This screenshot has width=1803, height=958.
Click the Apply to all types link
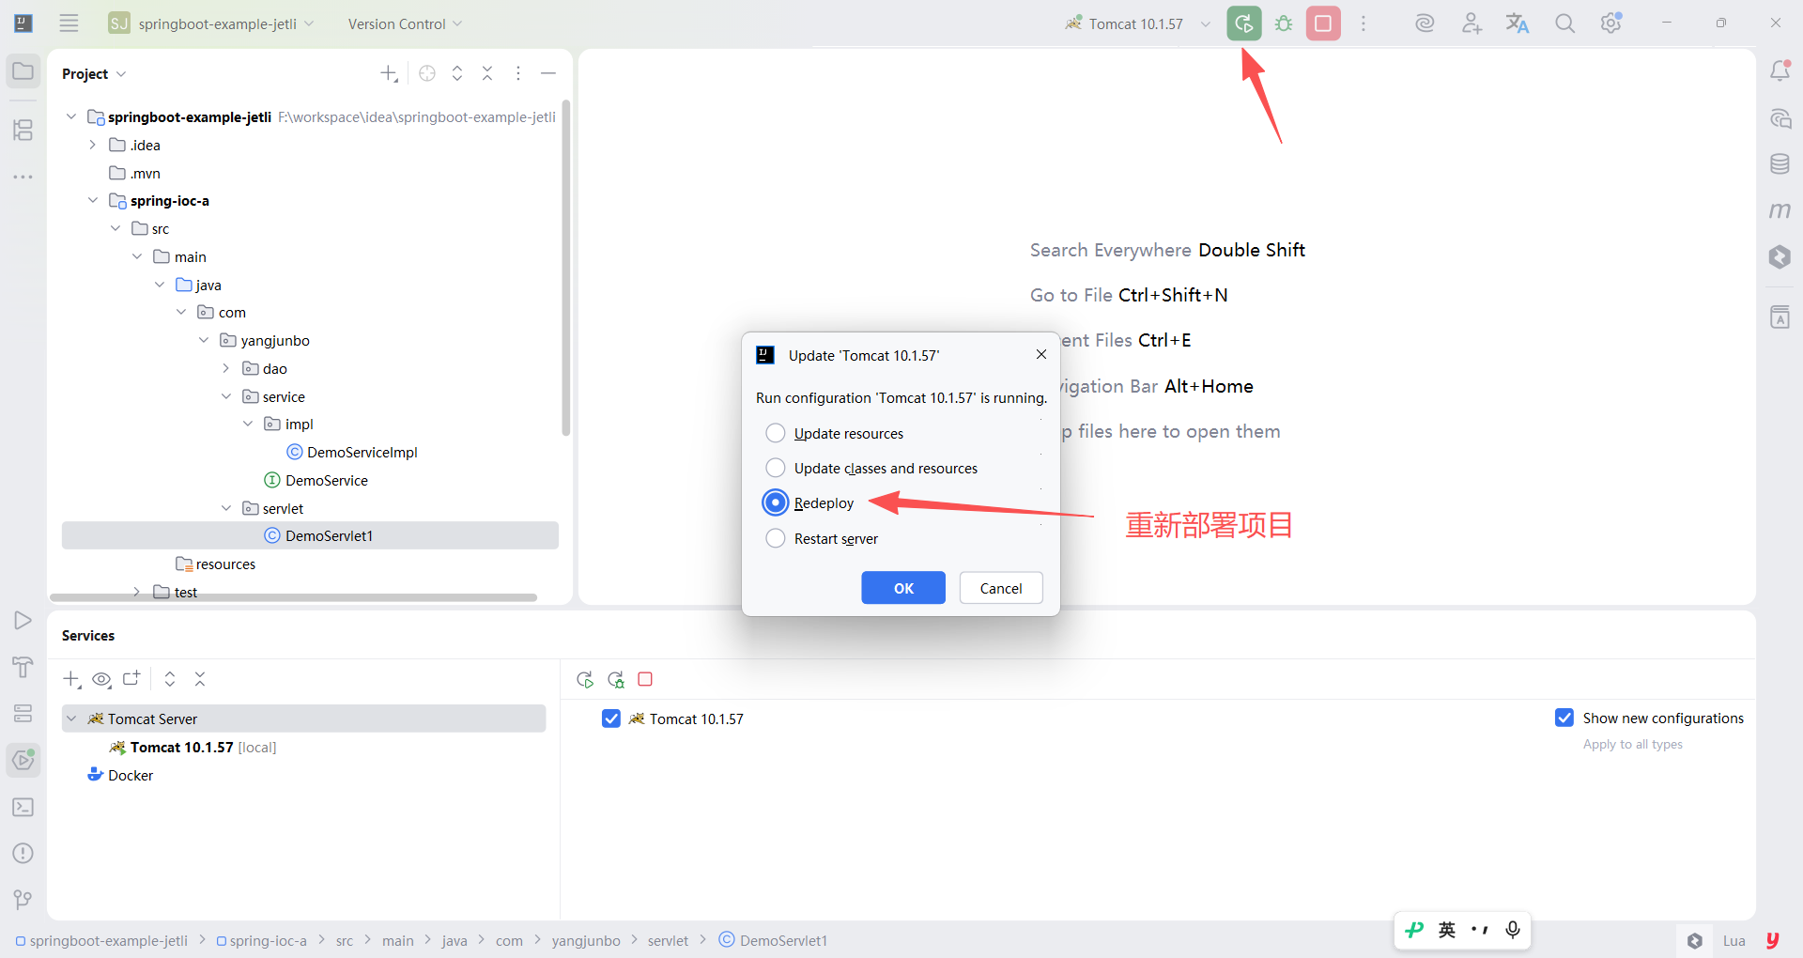[1633, 744]
